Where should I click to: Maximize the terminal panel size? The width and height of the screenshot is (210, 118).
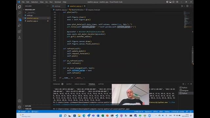tap(188, 84)
